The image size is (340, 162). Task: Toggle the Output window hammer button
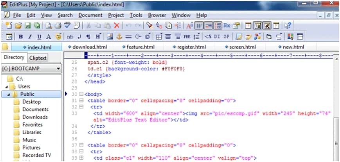tap(266, 26)
